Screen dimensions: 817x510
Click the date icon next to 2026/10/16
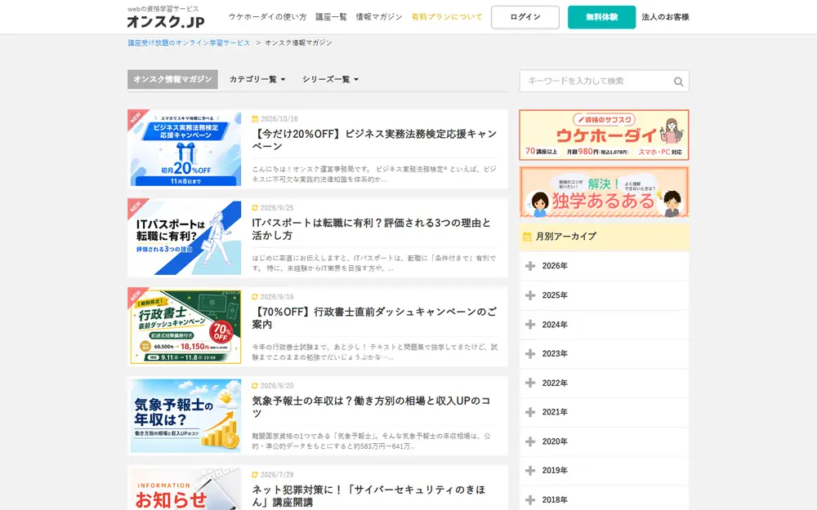click(x=255, y=118)
